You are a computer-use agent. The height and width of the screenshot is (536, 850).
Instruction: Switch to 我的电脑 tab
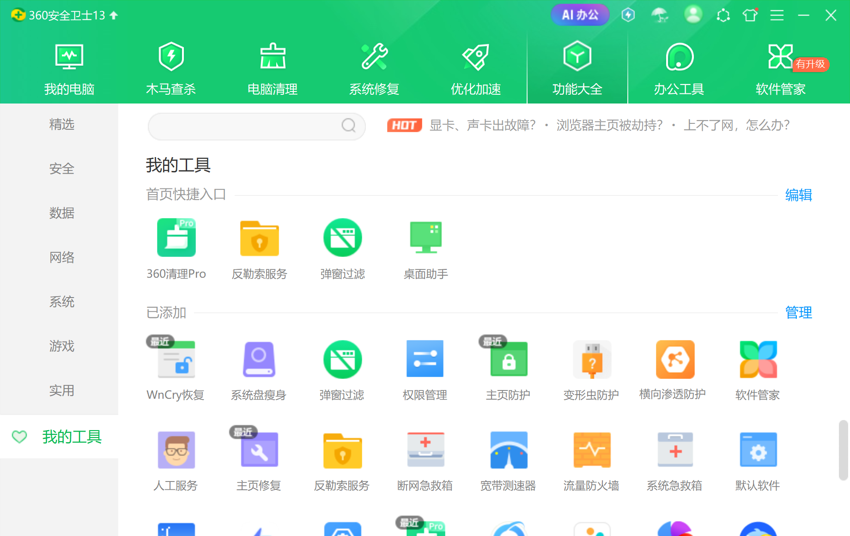(69, 69)
